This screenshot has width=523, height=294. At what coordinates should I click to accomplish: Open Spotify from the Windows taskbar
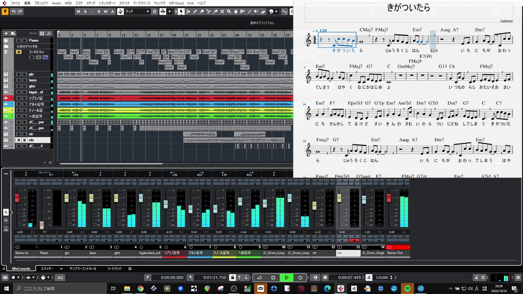tap(408, 289)
